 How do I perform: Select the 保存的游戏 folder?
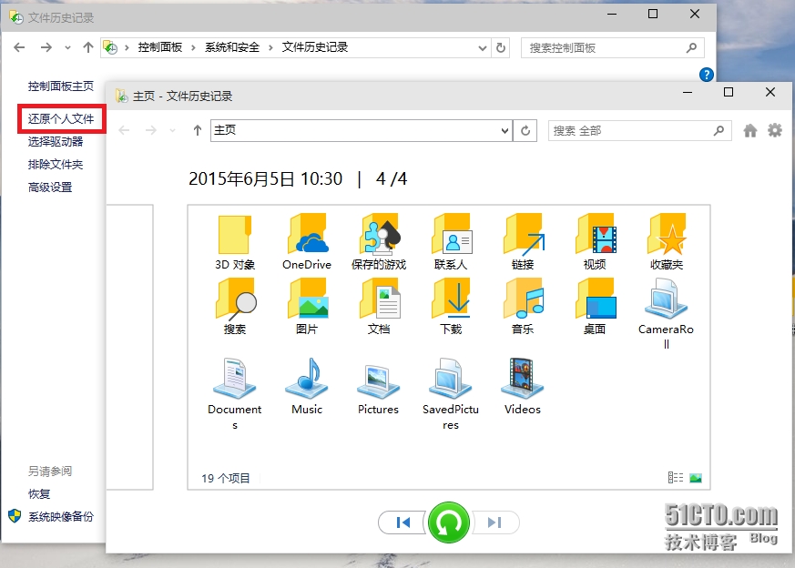pyautogui.click(x=379, y=242)
